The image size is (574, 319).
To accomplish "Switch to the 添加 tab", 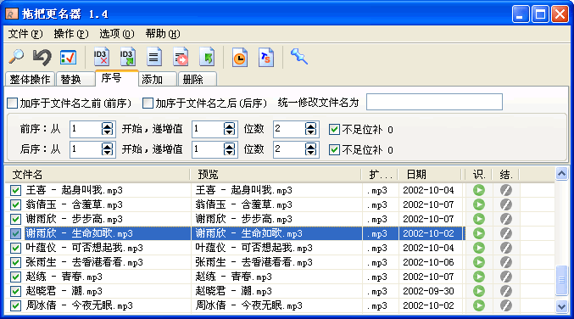I will pyautogui.click(x=158, y=79).
